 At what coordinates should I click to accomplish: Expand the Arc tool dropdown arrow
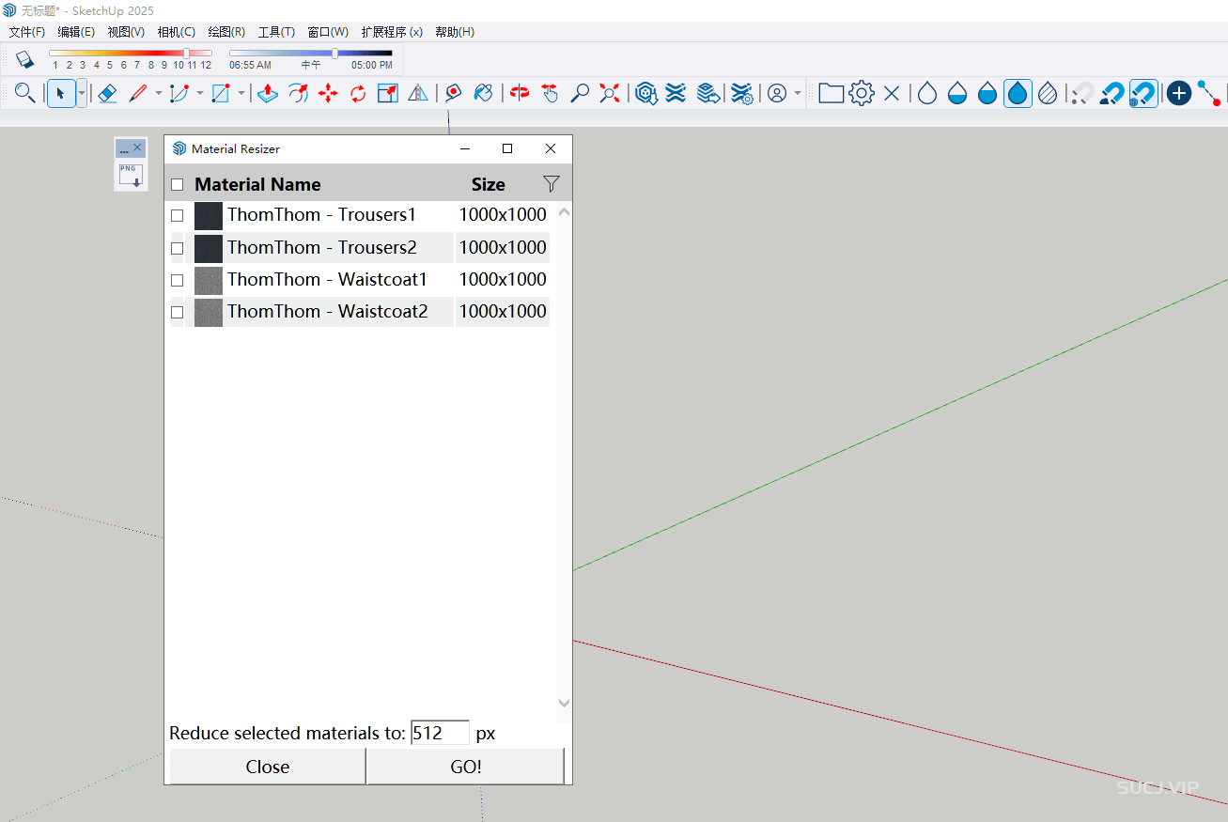(x=199, y=93)
